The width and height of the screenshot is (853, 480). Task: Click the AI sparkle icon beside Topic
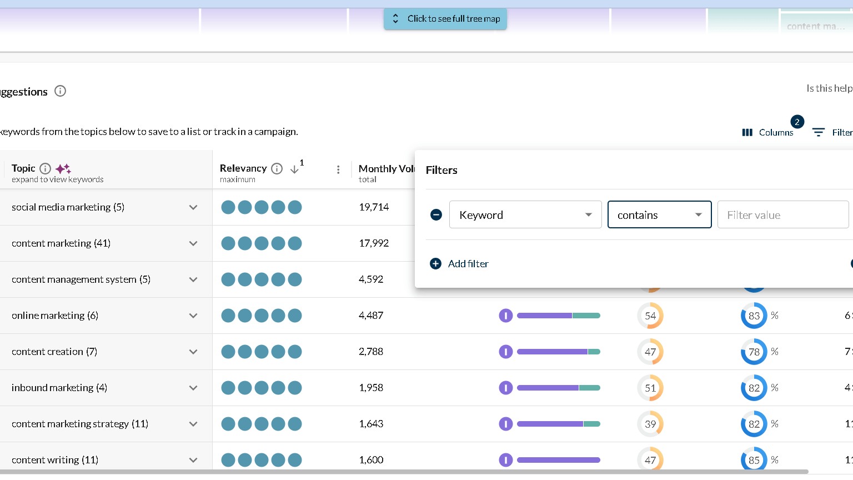pyautogui.click(x=62, y=169)
